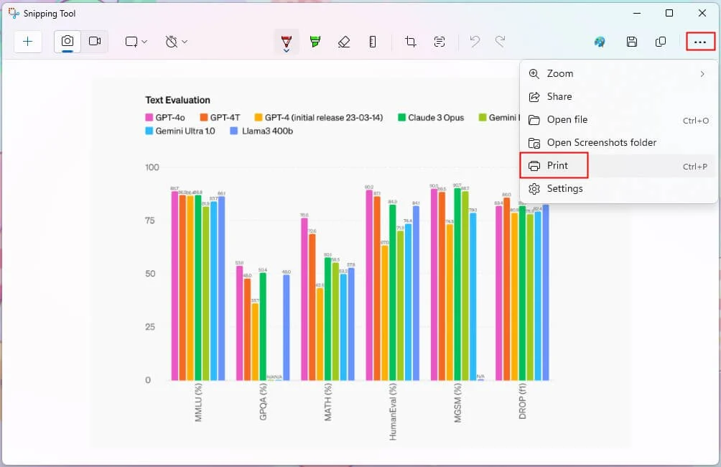Click the magnifier icon beside Zoom
Viewport: 721px width, 467px height.
point(534,73)
